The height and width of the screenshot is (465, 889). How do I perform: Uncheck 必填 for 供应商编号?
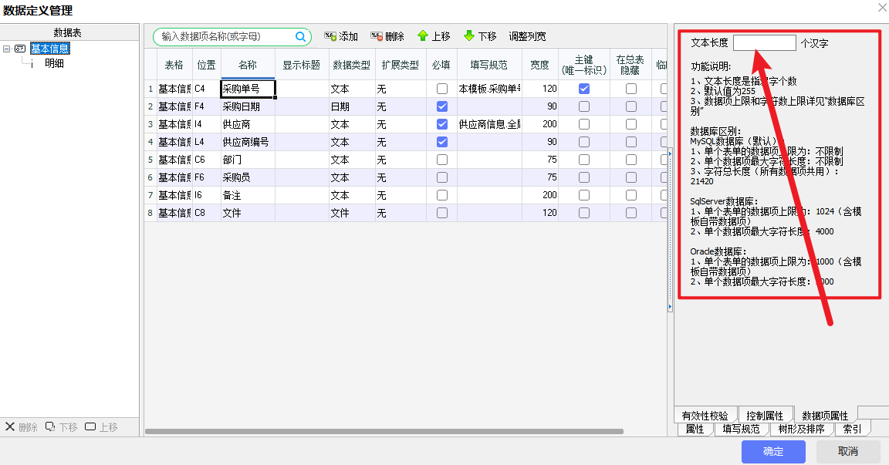click(442, 142)
